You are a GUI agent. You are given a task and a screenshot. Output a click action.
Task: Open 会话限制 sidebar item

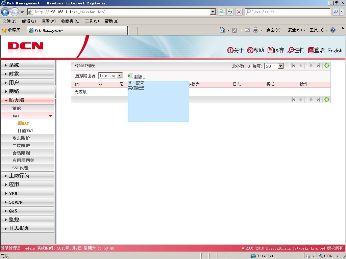[x=21, y=153]
